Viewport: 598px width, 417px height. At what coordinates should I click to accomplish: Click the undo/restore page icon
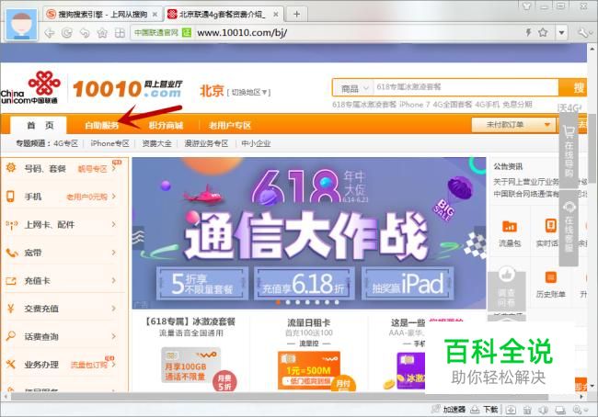pyautogui.click(x=85, y=33)
